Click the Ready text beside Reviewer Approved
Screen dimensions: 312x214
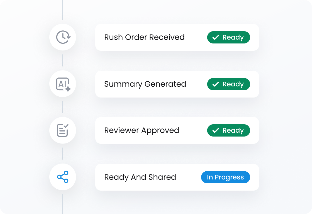[233, 130]
